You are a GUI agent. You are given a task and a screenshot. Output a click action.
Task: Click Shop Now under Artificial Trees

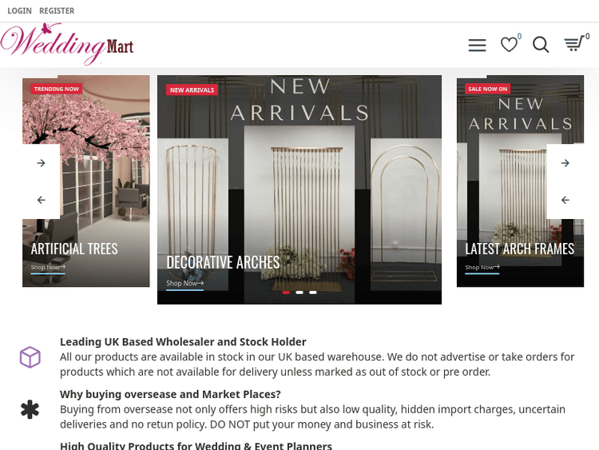click(x=48, y=268)
